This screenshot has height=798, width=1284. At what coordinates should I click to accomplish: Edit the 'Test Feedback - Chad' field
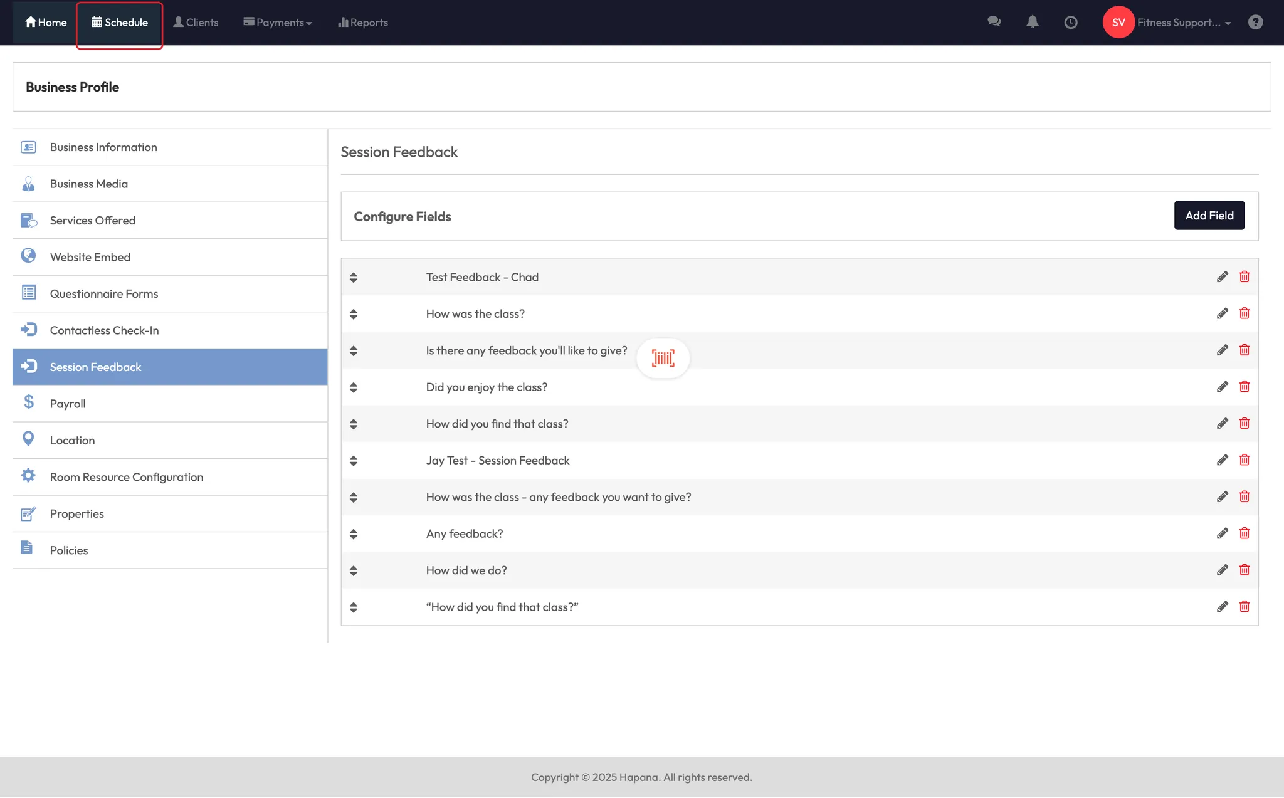1222,277
